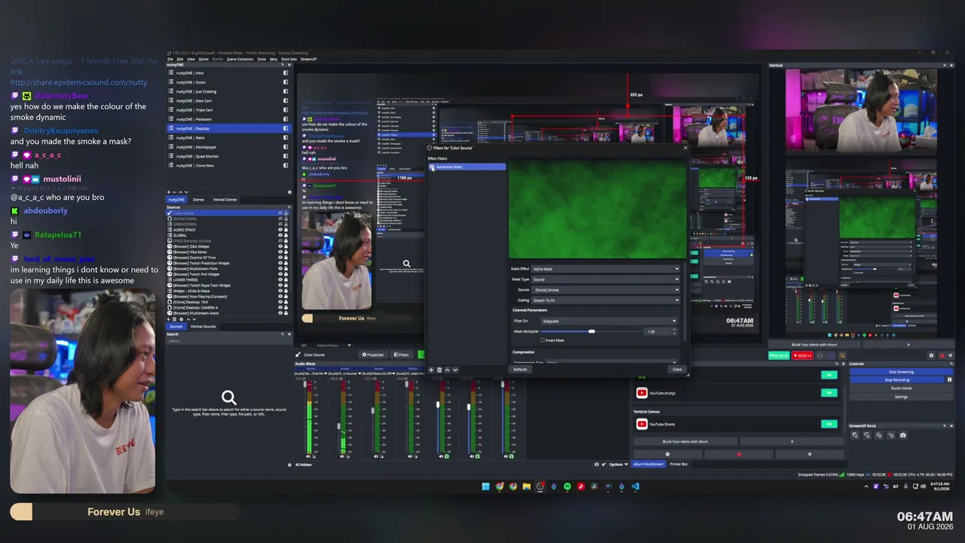
Task: Toggle the lock on the AUDIO STACK source
Action: point(286,230)
